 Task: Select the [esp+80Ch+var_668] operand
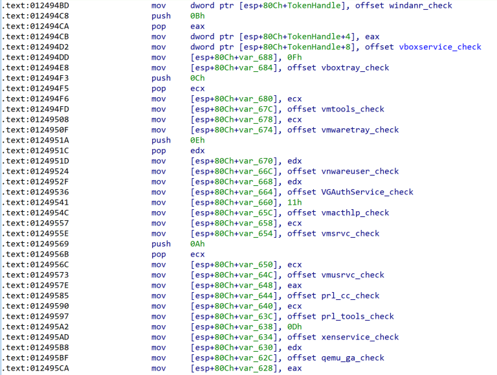[x=234, y=182]
